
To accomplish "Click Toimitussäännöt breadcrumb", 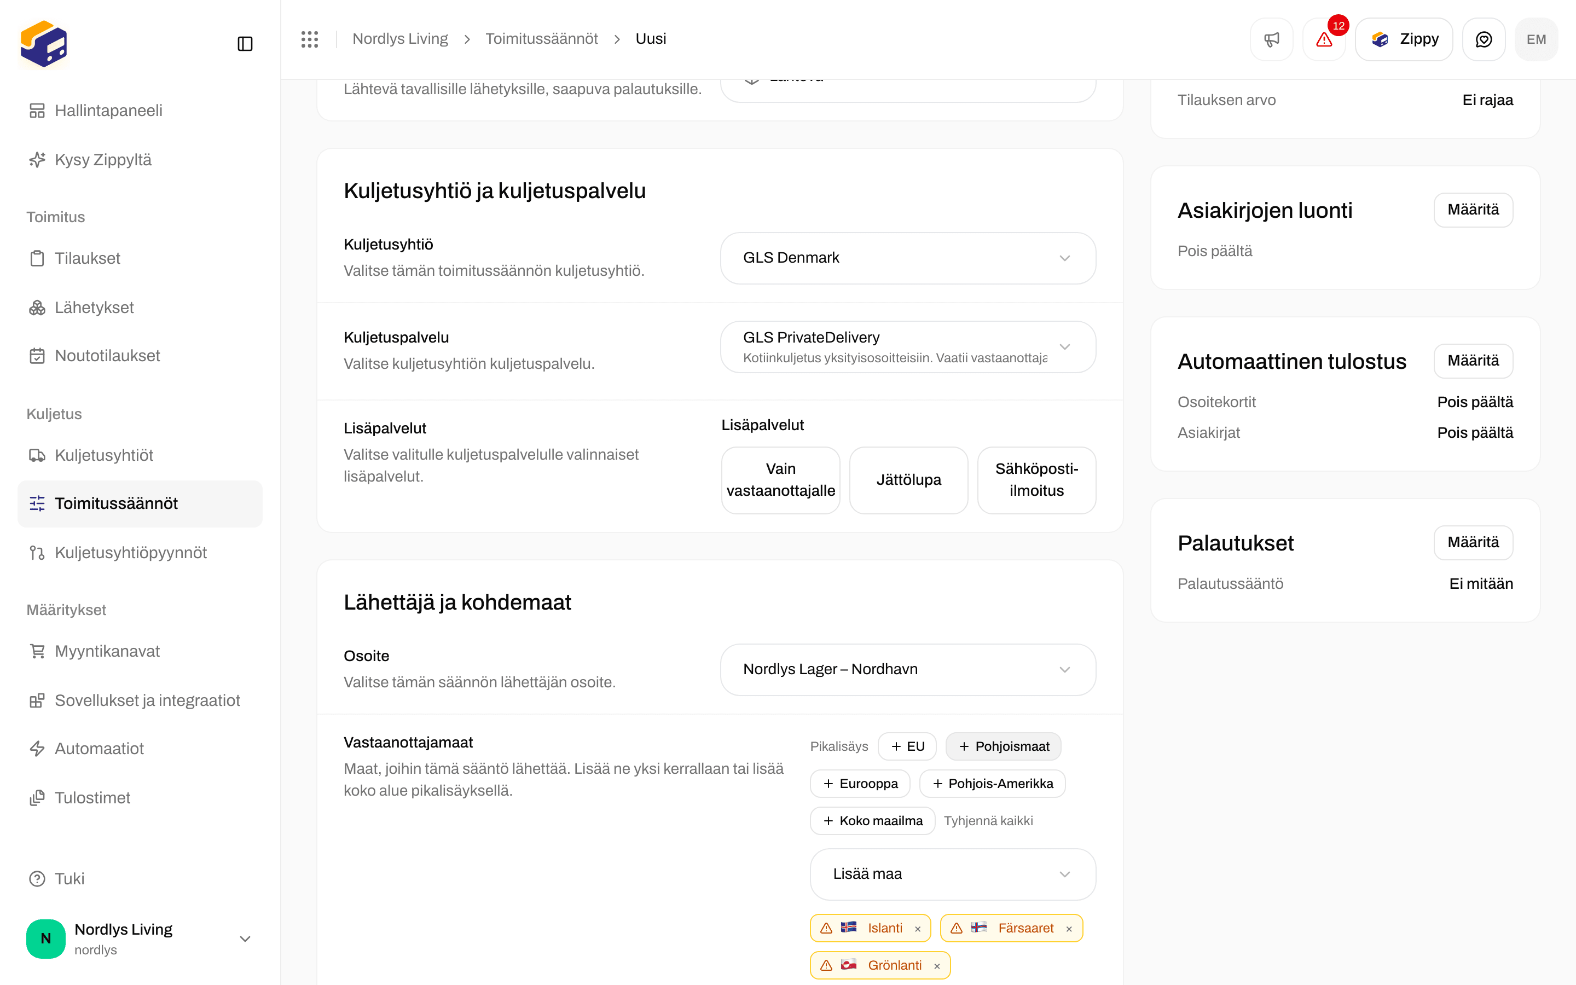I will [541, 39].
